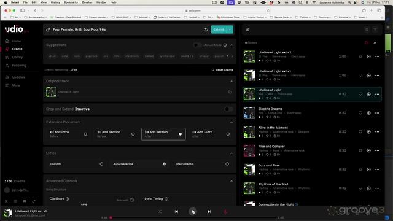
Task: Open the Create page in sidebar
Action: [17, 49]
